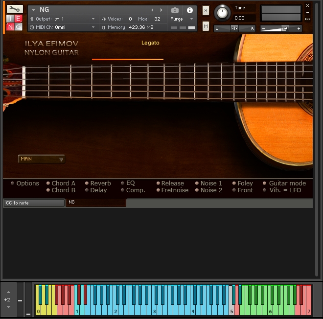Toggle the Foley option
The height and width of the screenshot is (319, 323).
[234, 183]
